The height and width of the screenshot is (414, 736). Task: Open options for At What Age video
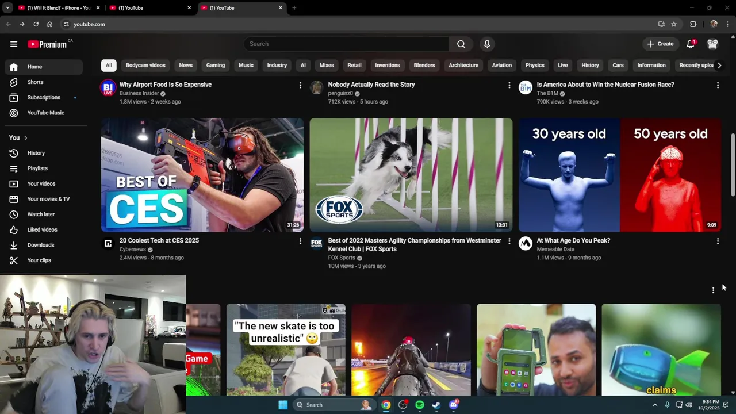point(718,241)
